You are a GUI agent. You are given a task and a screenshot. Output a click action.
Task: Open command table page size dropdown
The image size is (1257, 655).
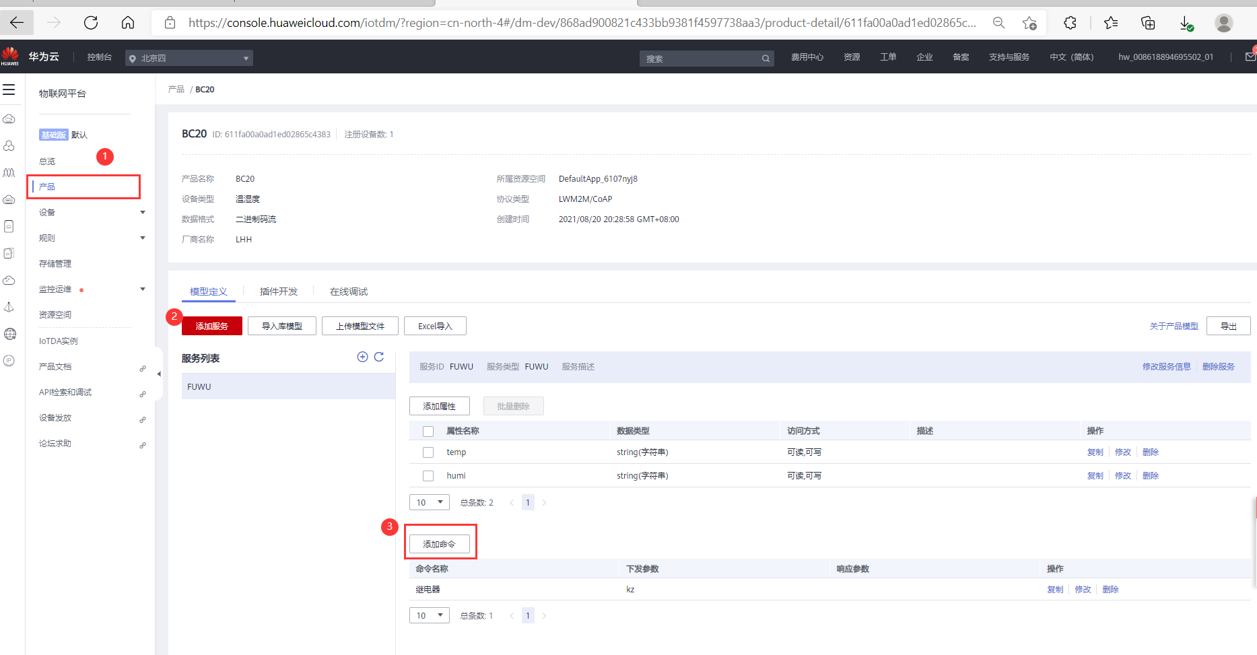click(x=430, y=615)
